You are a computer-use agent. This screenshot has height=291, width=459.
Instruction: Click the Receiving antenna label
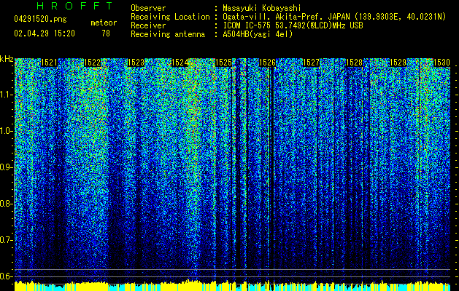tap(168, 34)
